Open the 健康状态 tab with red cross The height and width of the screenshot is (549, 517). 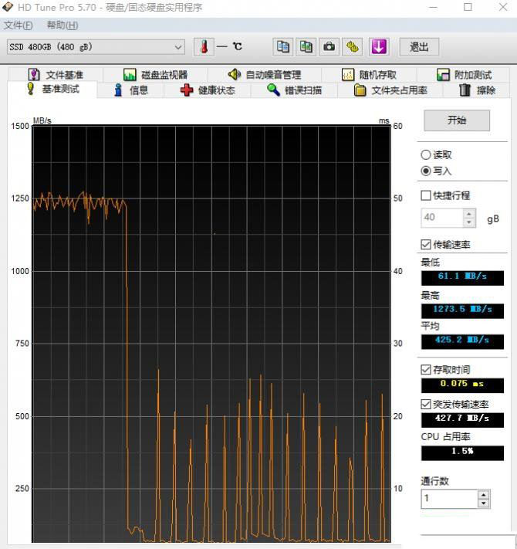pyautogui.click(x=207, y=90)
